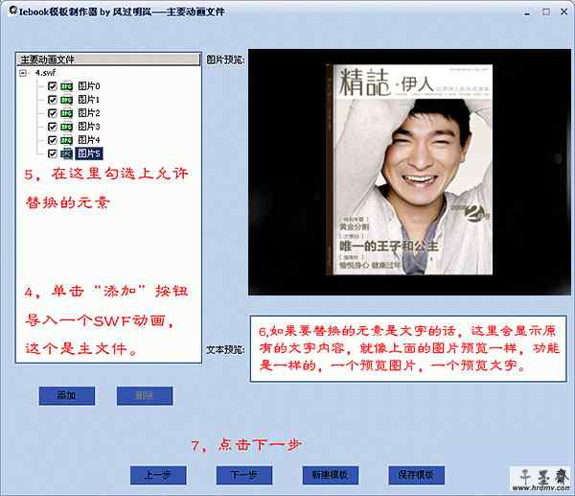The image size is (575, 496).
Task: Click the 图片预览 label
Action: point(225,59)
